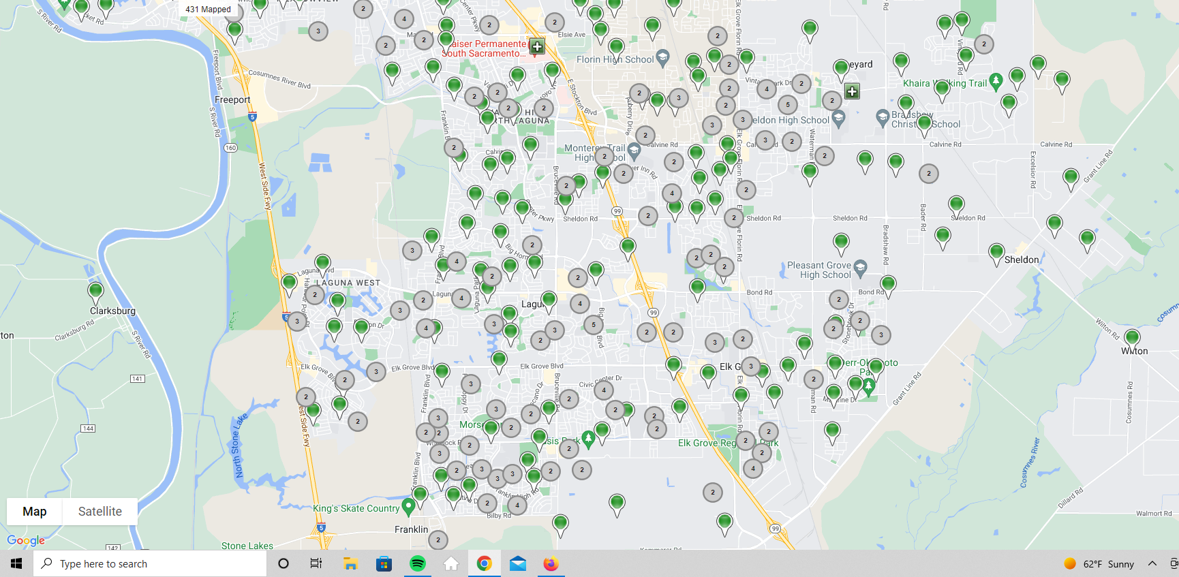Screen dimensions: 1179x577
Task: Open the 2 cluster below the Franklin label
Action: point(438,540)
